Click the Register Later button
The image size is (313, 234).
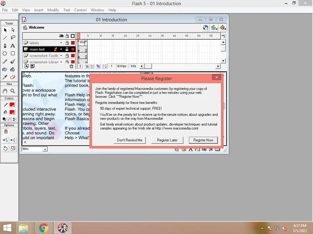point(167,140)
